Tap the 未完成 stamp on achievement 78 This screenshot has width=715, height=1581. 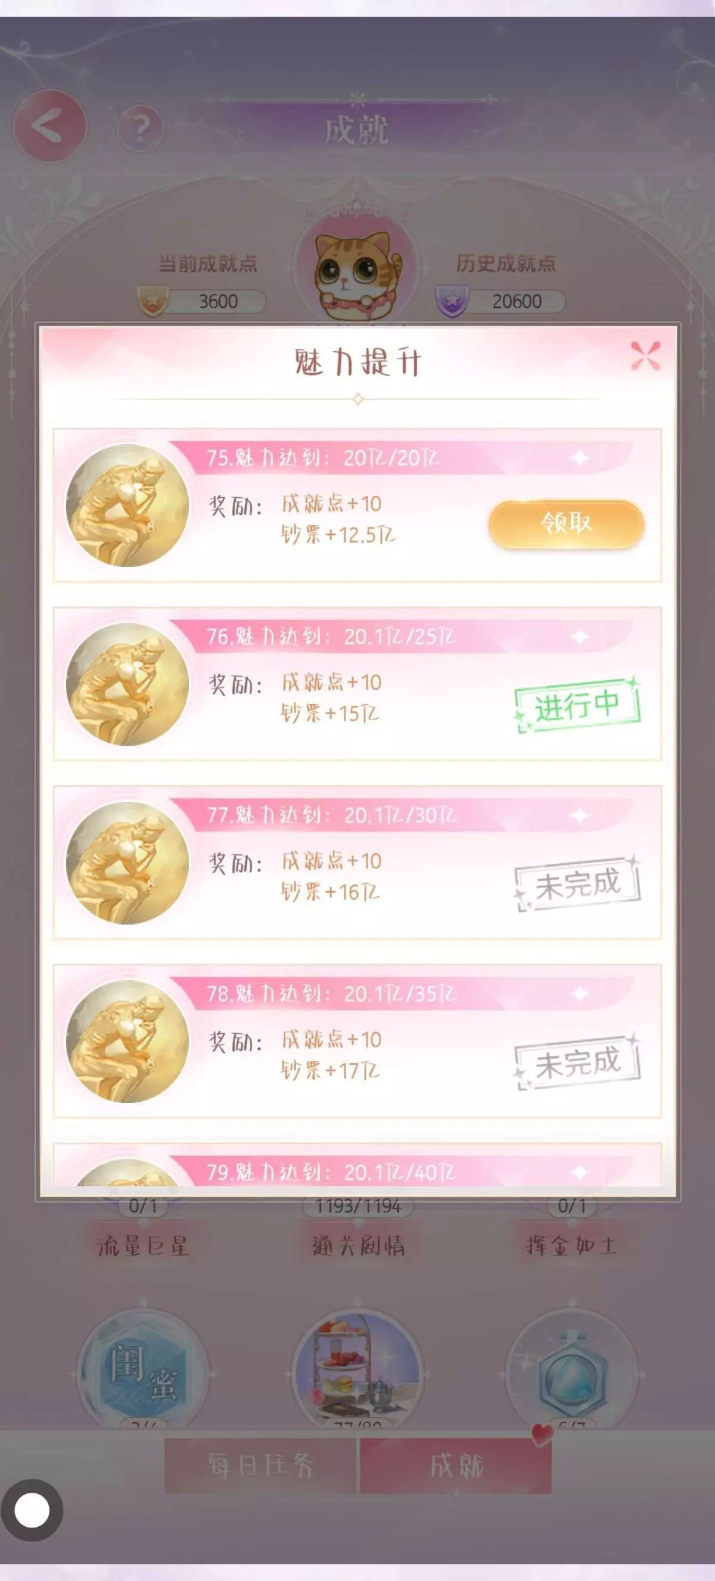577,1062
